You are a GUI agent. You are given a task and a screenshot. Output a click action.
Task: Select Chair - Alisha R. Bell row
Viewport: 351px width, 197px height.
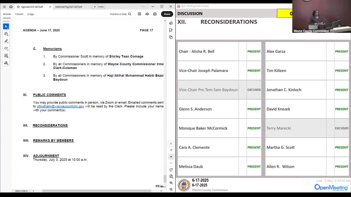[219, 51]
